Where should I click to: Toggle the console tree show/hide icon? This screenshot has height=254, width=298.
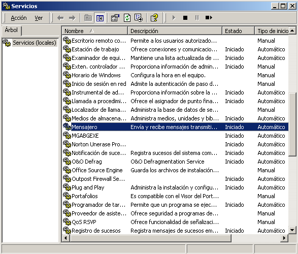tap(100, 18)
